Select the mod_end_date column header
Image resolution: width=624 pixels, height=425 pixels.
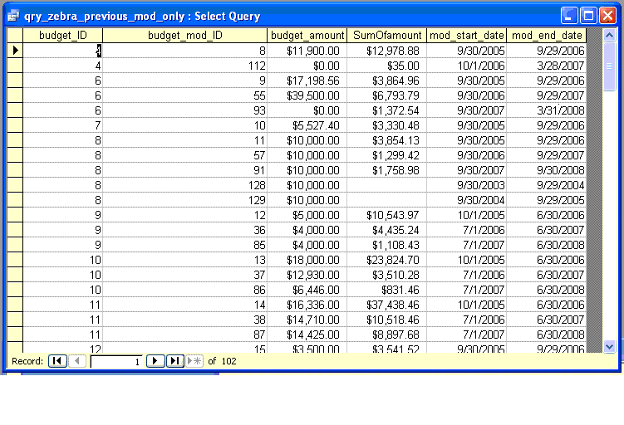click(x=547, y=36)
